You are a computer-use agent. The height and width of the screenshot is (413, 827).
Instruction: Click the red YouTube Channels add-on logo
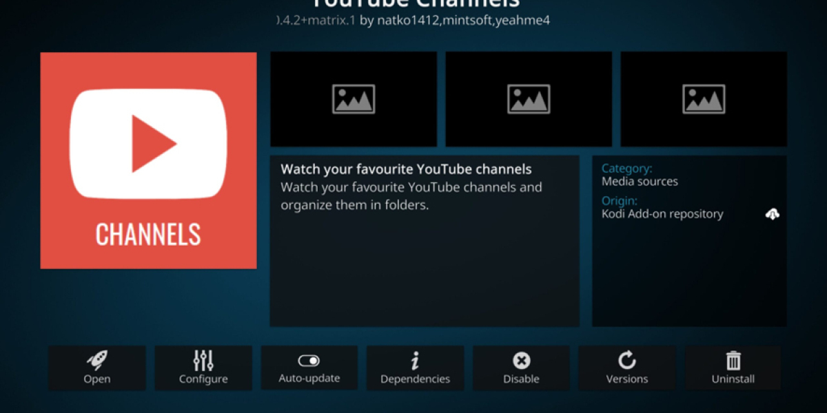pos(148,160)
